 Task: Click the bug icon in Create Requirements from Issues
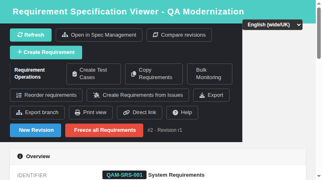pos(96,95)
